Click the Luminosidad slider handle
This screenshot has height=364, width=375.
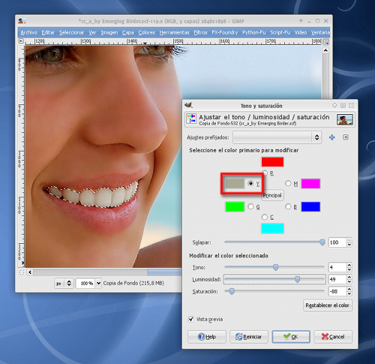[297, 279]
